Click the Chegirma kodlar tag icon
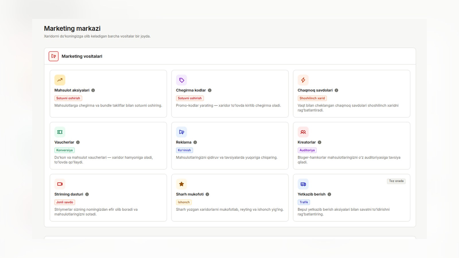 point(181,80)
